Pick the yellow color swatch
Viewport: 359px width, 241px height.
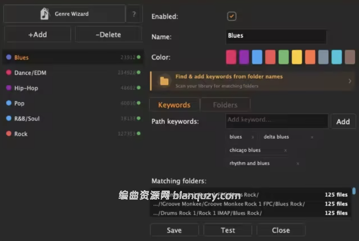[297, 57]
